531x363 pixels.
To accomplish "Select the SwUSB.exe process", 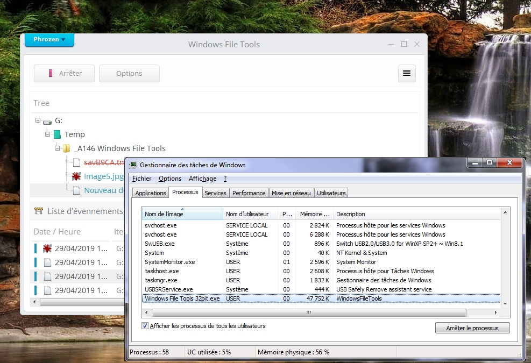I will (321, 244).
